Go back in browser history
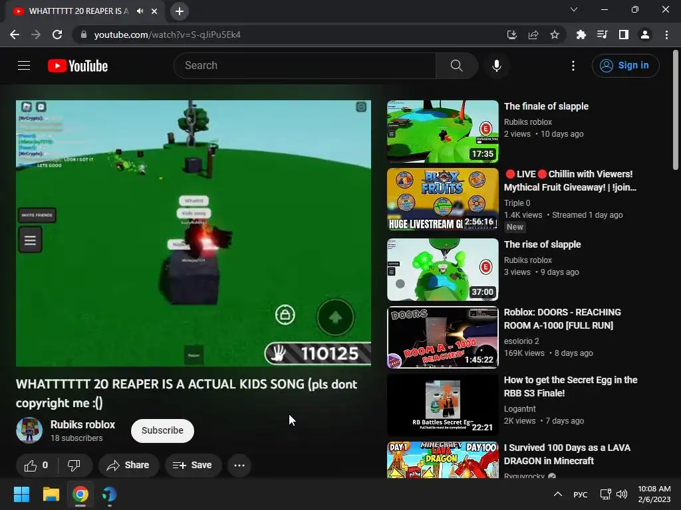 (15, 35)
